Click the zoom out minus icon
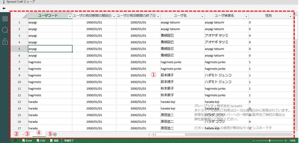This screenshot has height=143, width=299. [254, 141]
